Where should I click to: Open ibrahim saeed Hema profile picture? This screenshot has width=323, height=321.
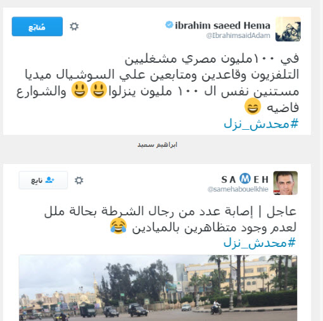click(288, 29)
